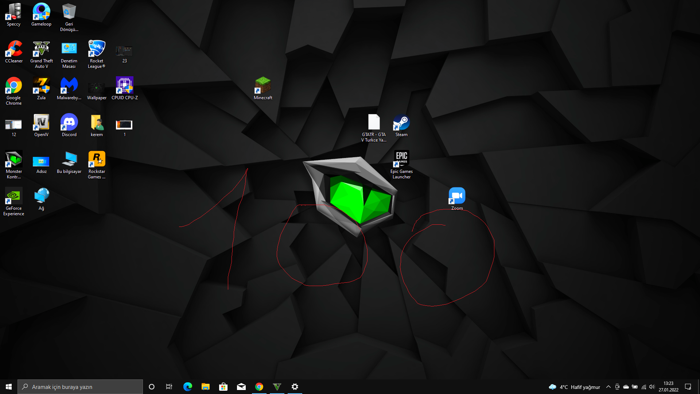Expand the hidden system tray icons
The image size is (700, 394).
pyautogui.click(x=608, y=387)
